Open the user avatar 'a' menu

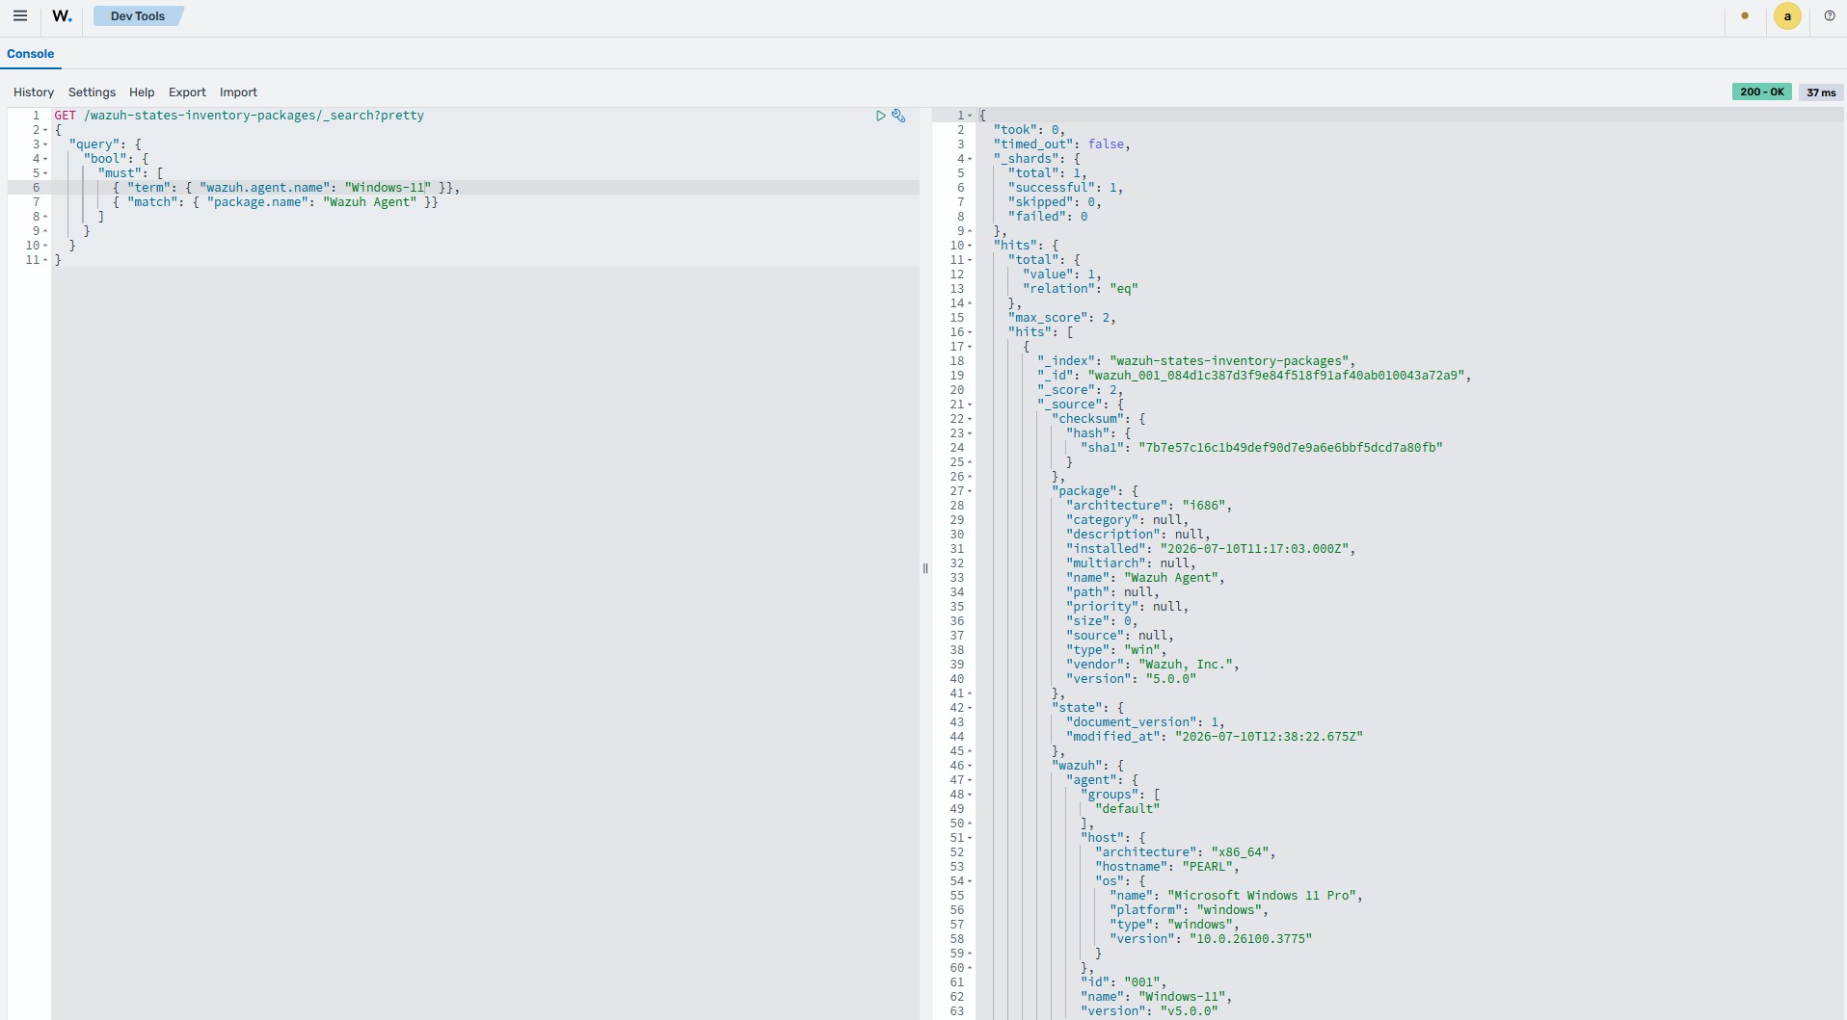pyautogui.click(x=1787, y=16)
